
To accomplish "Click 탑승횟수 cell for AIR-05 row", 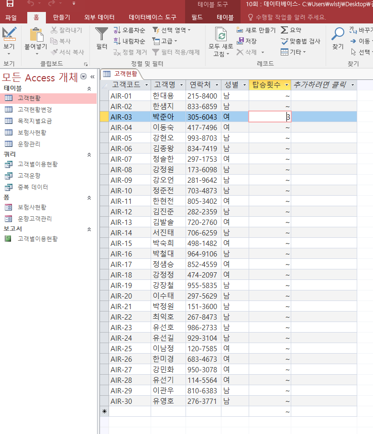I will point(270,138).
